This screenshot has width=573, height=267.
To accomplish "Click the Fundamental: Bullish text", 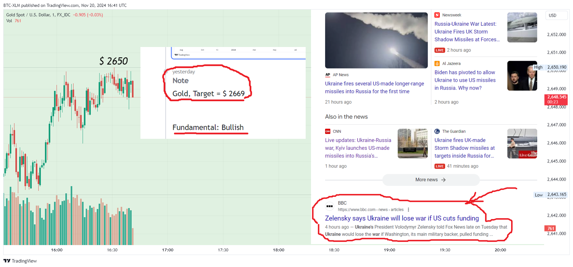I will (208, 127).
